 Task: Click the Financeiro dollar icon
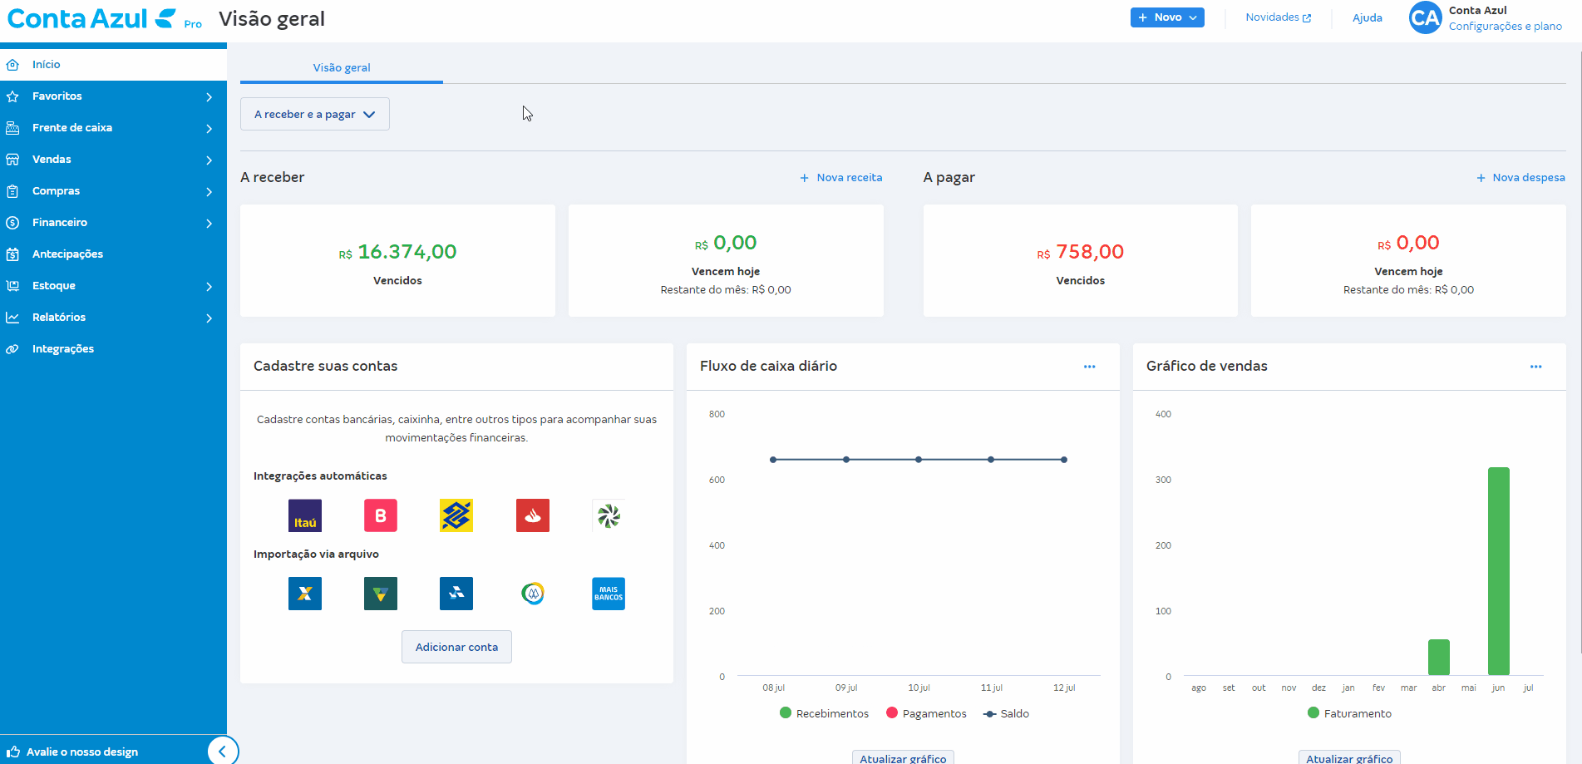pyautogui.click(x=12, y=223)
